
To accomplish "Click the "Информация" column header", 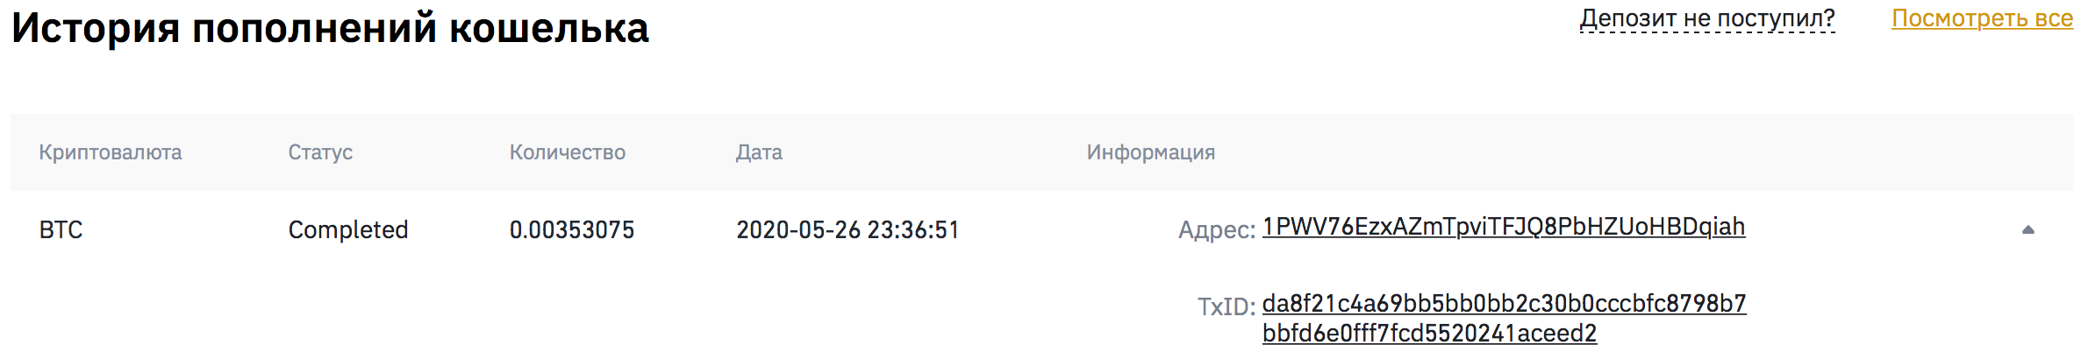I will click(x=1150, y=152).
